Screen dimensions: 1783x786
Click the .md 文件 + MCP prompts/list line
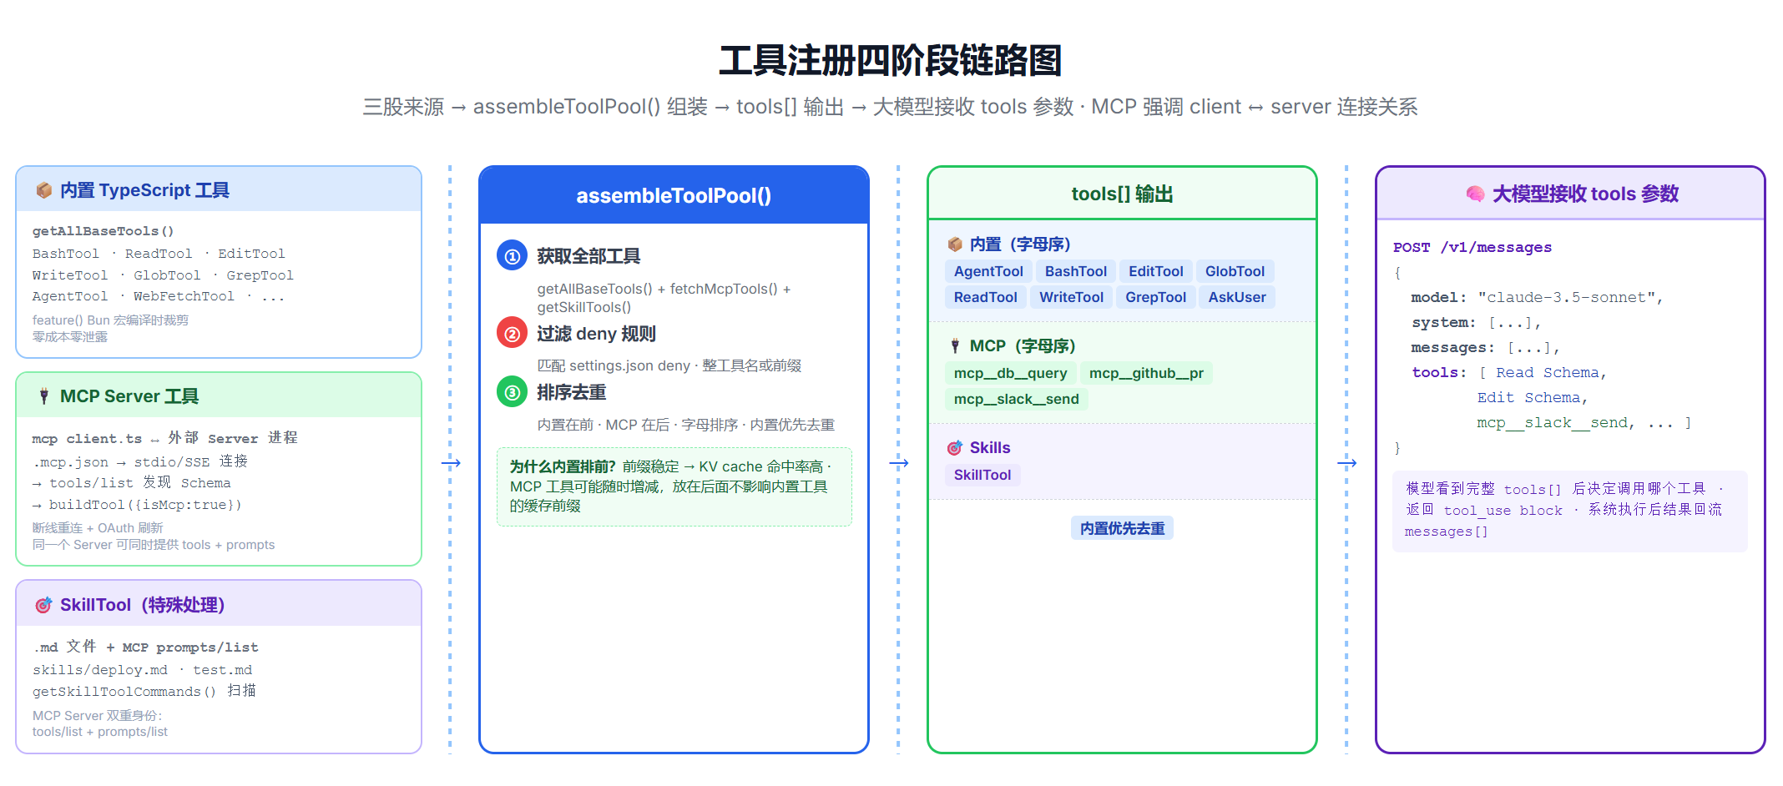click(146, 647)
